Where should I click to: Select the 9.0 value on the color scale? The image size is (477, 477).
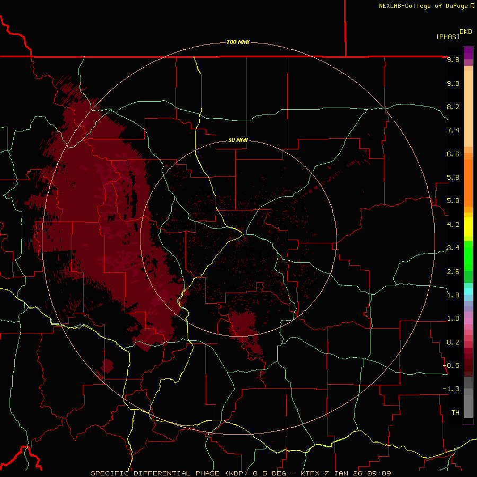point(453,83)
